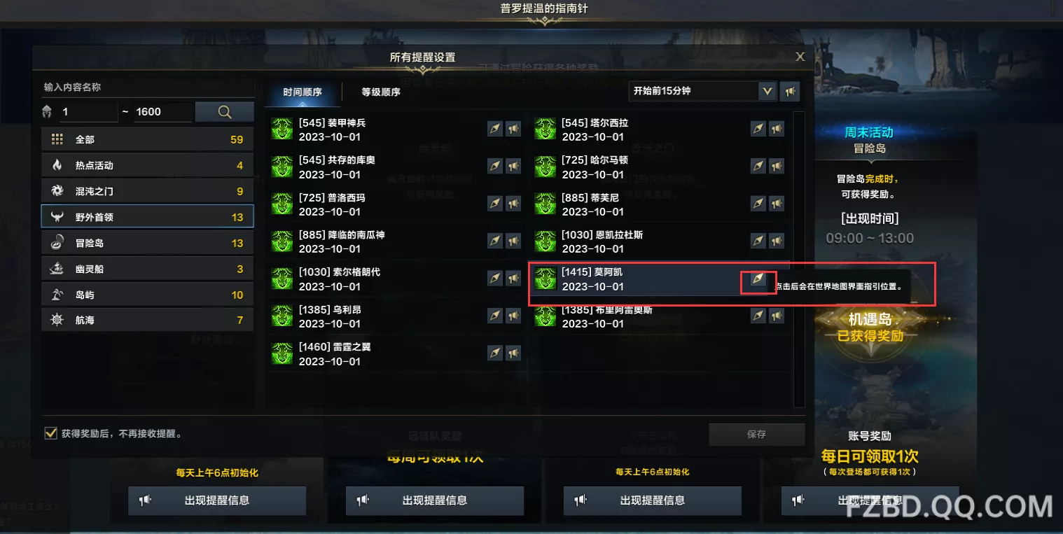Click the 保存 button

[x=756, y=434]
